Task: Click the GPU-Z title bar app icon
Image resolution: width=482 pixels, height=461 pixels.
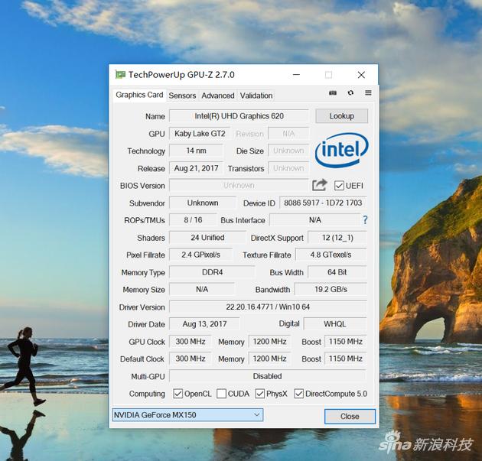Action: (120, 75)
